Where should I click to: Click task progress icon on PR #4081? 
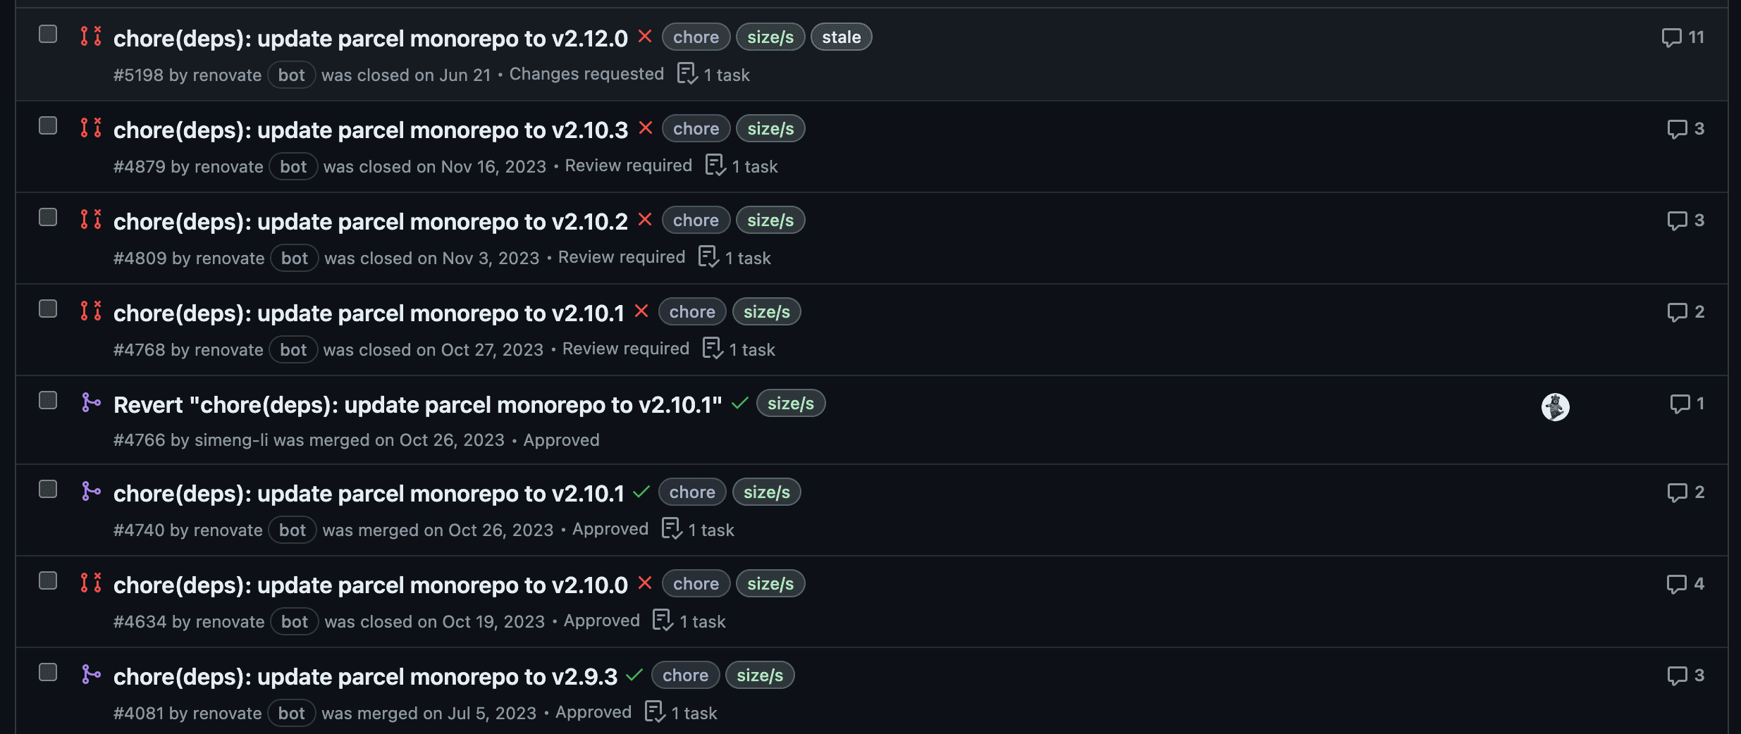pos(655,712)
